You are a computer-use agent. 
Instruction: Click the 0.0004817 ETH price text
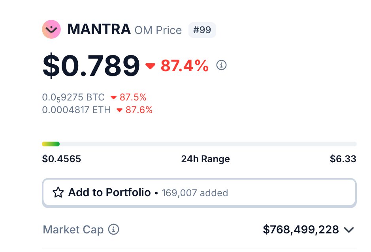click(x=76, y=110)
